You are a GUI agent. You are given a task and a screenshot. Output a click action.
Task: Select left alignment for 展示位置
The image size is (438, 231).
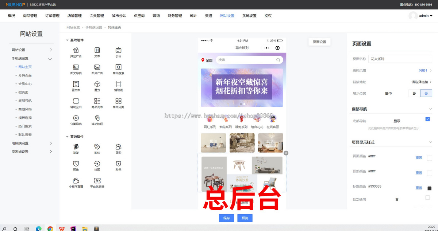[x=414, y=93]
